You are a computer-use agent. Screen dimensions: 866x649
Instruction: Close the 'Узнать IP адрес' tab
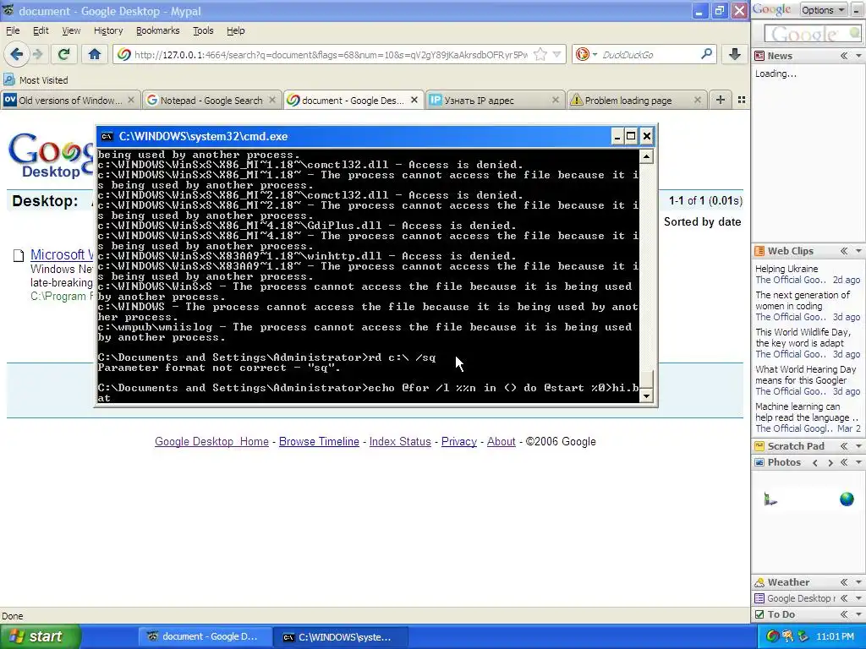coord(556,100)
